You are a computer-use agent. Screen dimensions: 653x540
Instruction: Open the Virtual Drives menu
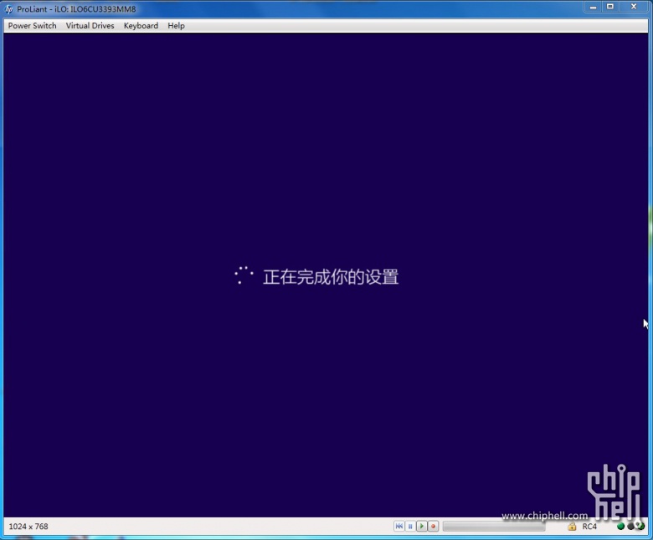coord(90,26)
